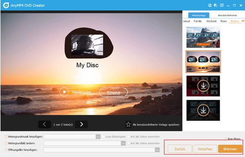Download the dark film-strip menu template

tap(203, 110)
